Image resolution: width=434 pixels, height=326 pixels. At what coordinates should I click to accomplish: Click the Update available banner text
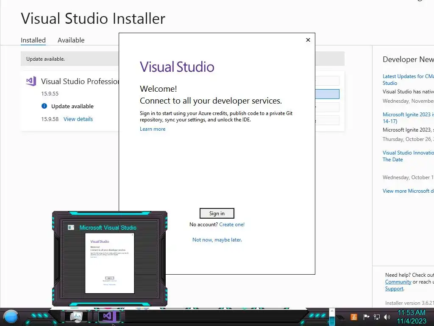[45, 59]
